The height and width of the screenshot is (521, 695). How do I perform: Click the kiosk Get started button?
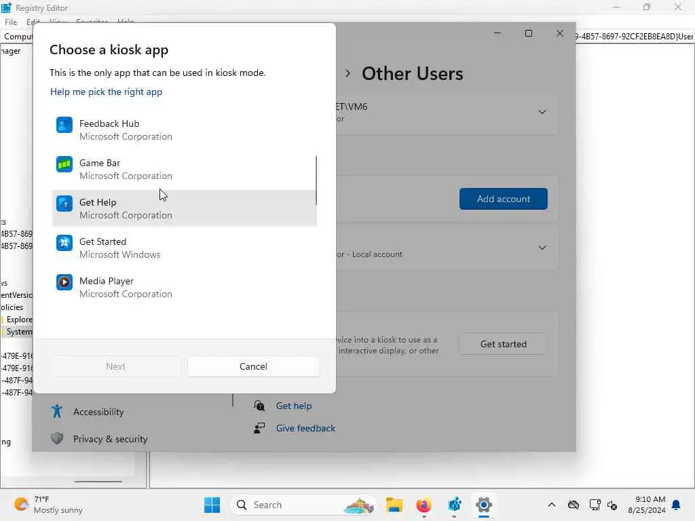503,344
